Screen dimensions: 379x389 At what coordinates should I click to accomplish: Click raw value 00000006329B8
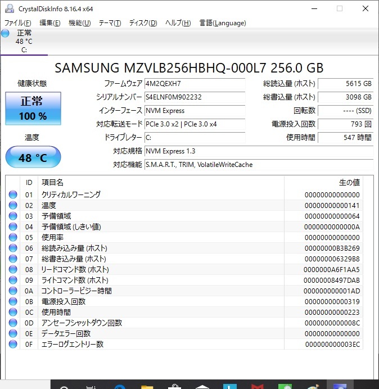(x=332, y=259)
